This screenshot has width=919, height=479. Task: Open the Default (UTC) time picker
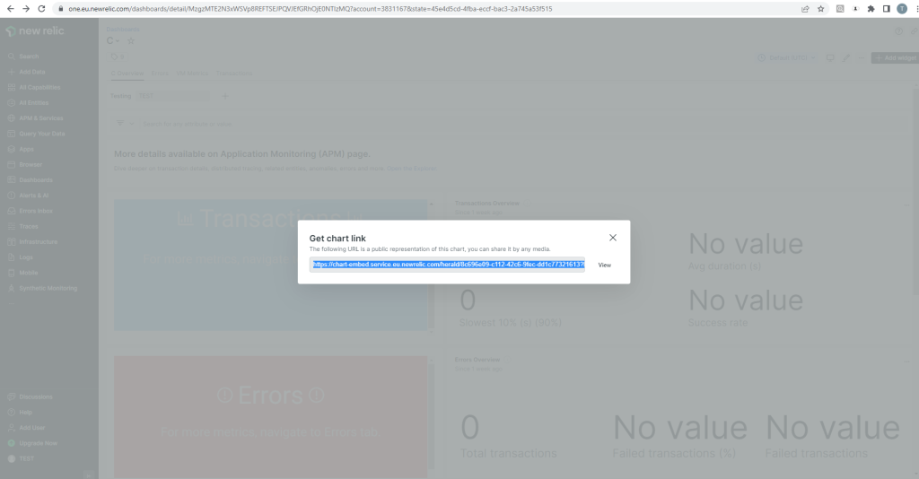[786, 58]
